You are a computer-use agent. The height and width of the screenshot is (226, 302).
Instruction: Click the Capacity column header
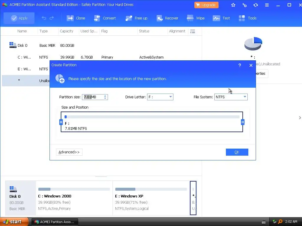point(66,31)
